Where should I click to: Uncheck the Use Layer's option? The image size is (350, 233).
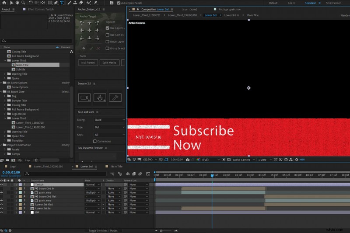tap(107, 28)
